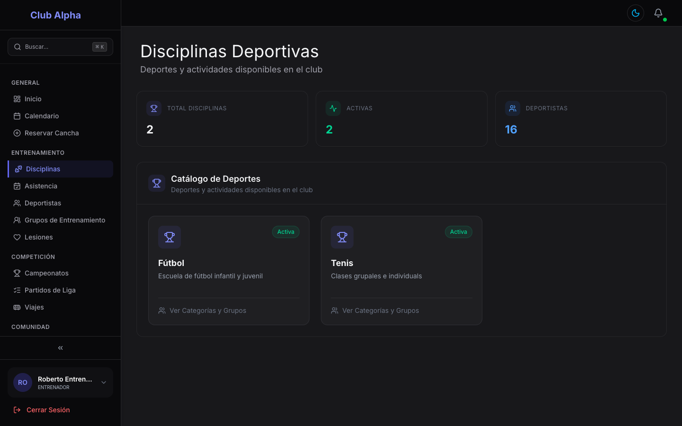Click the Deportistas stat card icon

(x=512, y=108)
